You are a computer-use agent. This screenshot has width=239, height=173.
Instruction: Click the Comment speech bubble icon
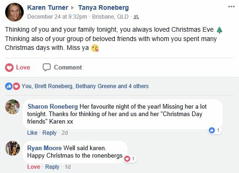tap(46, 67)
